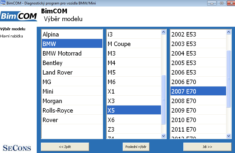Click the BimCOM title bar app icon
The height and width of the screenshot is (153, 235).
[x=3, y=3]
